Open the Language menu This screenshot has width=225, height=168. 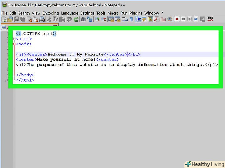[70, 13]
